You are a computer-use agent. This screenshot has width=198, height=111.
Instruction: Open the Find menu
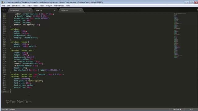pyautogui.click(x=24, y=6)
